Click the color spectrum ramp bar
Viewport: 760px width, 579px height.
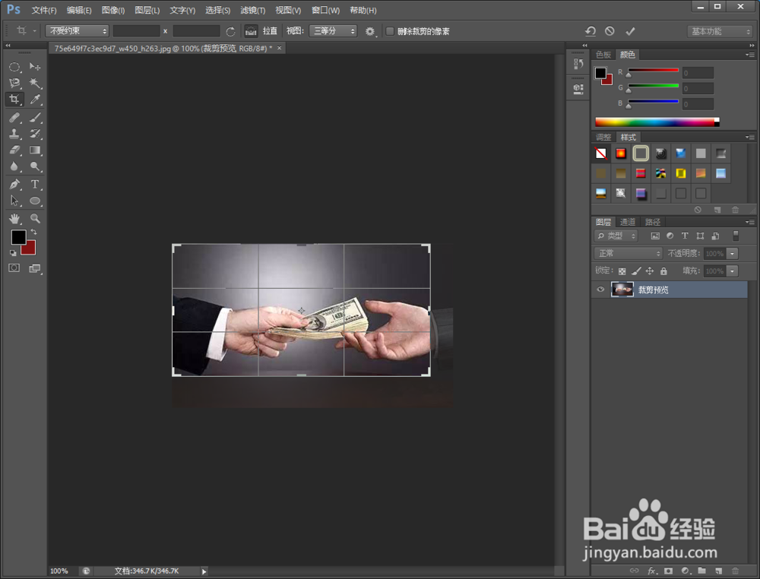tap(657, 122)
